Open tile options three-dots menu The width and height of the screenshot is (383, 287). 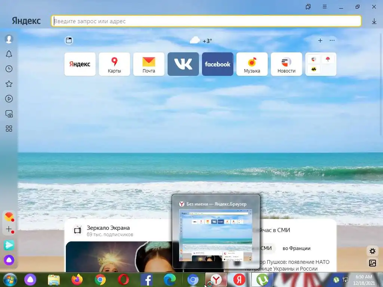pyautogui.click(x=332, y=40)
